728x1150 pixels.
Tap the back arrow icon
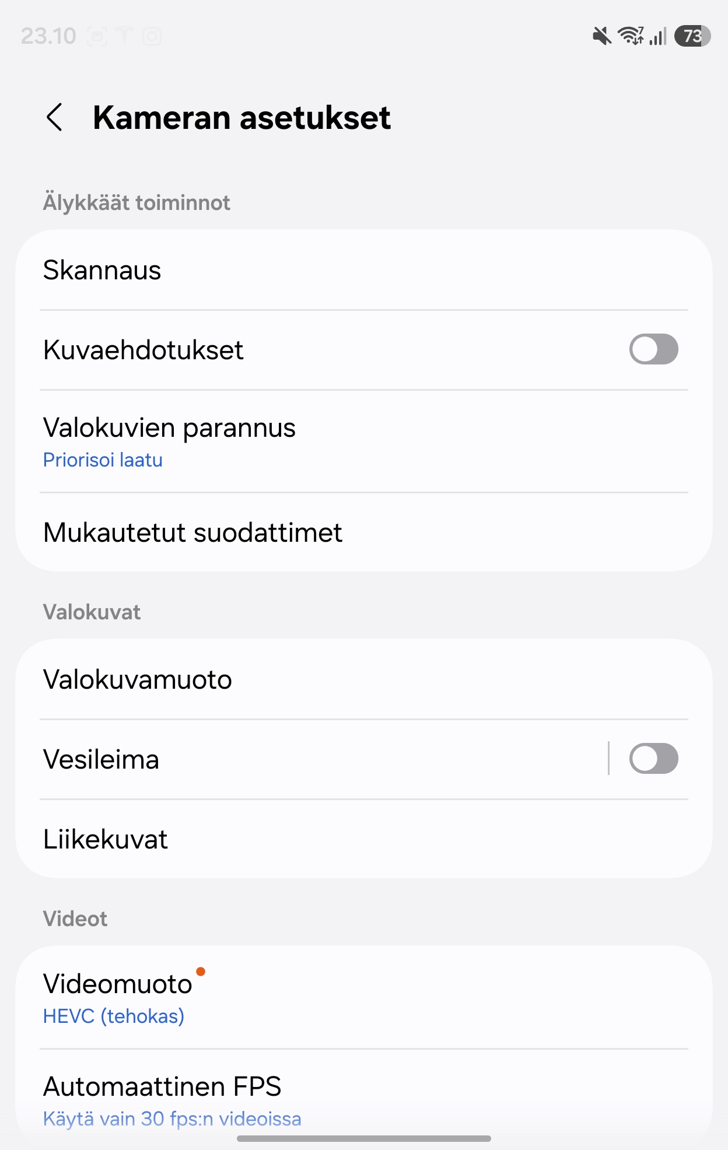(x=54, y=117)
